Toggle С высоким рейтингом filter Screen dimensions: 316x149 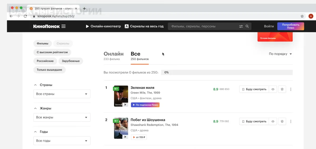pyautogui.click(x=52, y=52)
